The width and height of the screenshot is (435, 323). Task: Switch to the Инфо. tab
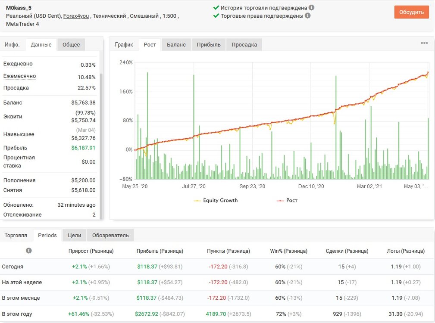click(x=12, y=45)
